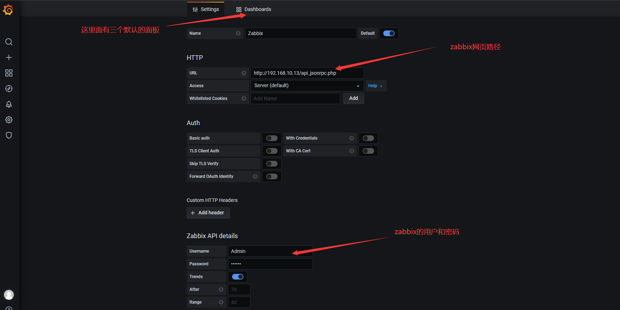Image resolution: width=620 pixels, height=310 pixels.
Task: Toggle the Trends switch off
Action: tap(237, 277)
